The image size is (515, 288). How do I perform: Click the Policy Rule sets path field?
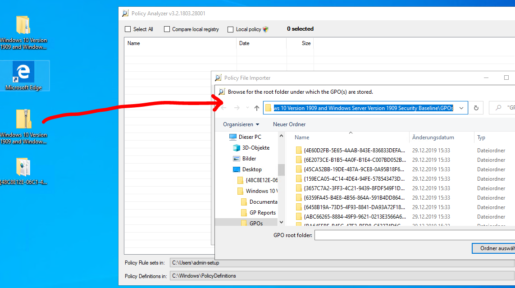click(x=342, y=263)
